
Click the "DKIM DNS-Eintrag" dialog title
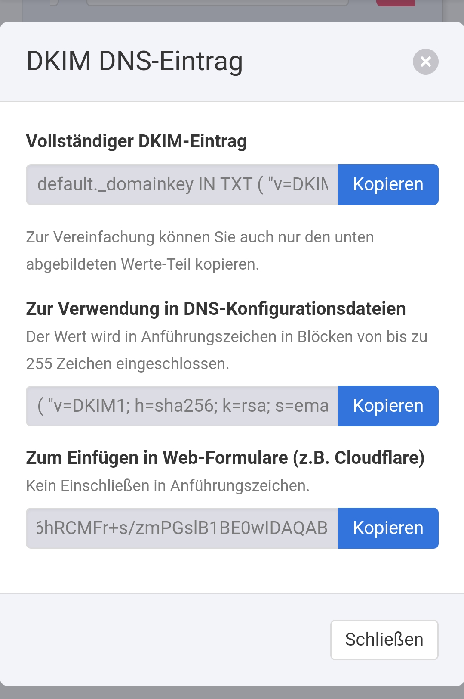point(135,61)
